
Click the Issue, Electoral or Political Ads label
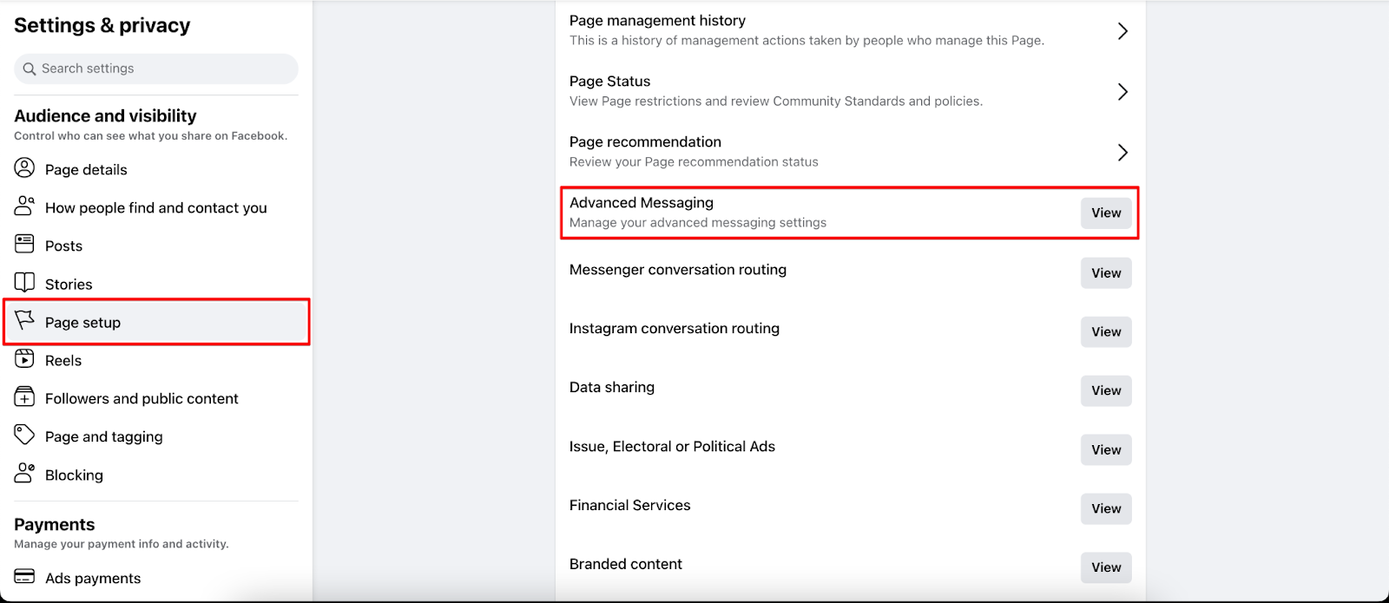pos(672,447)
